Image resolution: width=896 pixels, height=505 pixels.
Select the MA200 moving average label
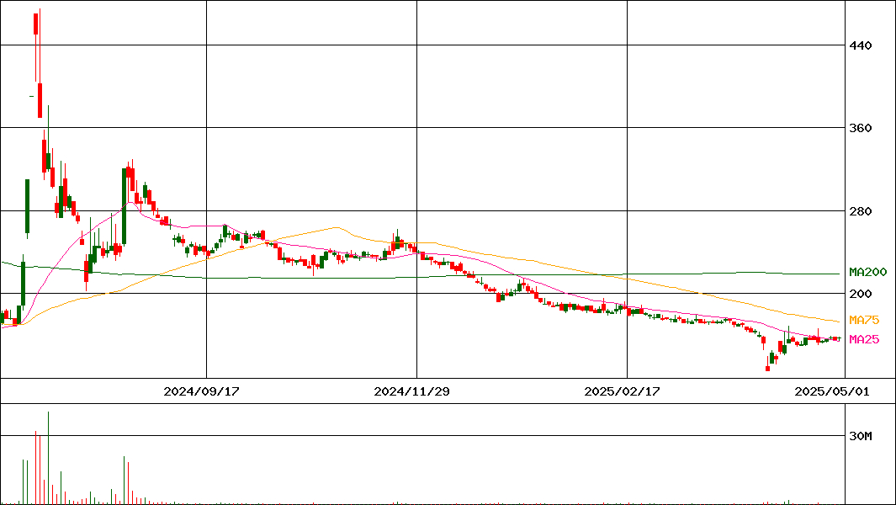click(868, 272)
